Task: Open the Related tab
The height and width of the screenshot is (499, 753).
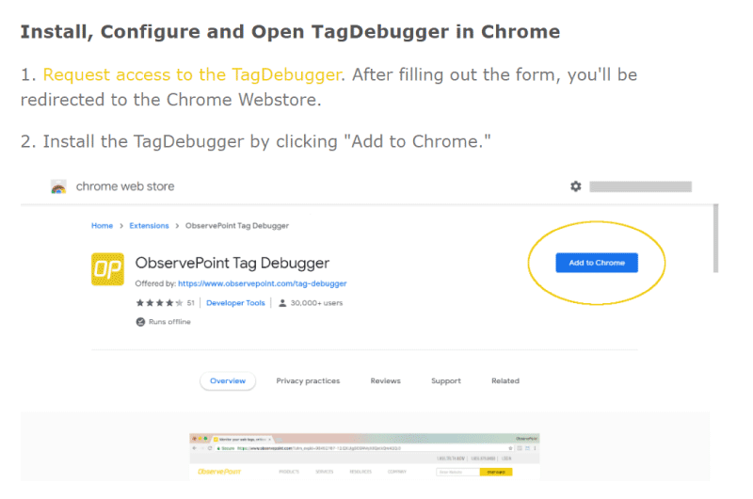Action: coord(505,381)
